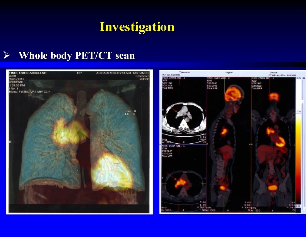Viewport: 306px width, 237px height.
Task: Click 'Spin 0' text on lung image
Action: tap(130, 111)
